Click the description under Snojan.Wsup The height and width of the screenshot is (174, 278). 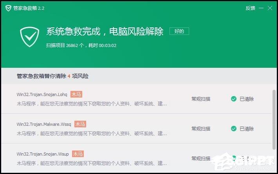[92, 163]
